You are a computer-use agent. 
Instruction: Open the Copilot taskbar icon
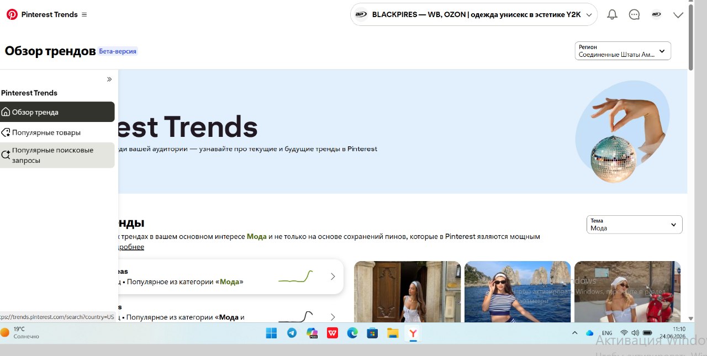[312, 333]
